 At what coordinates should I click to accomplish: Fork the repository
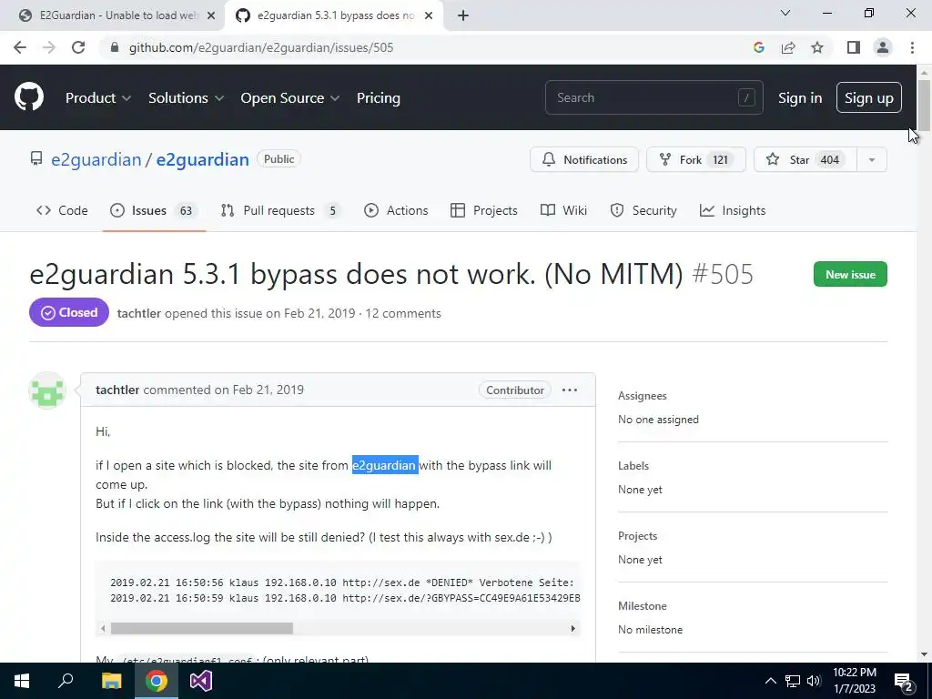click(696, 159)
